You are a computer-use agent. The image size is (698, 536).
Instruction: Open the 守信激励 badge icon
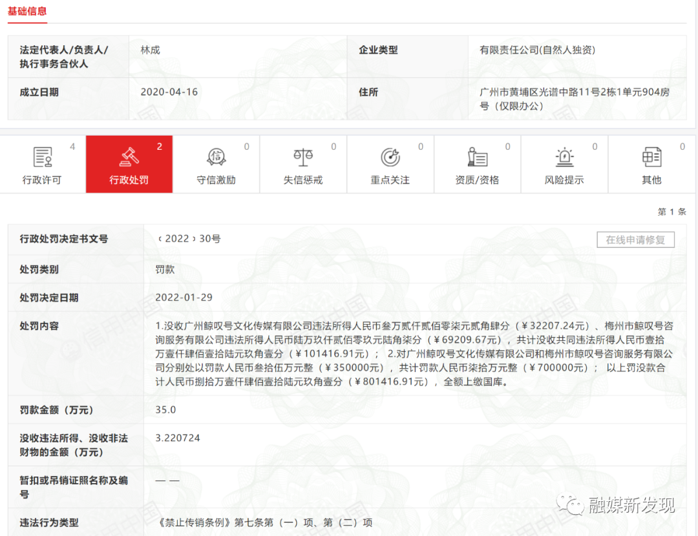click(217, 155)
